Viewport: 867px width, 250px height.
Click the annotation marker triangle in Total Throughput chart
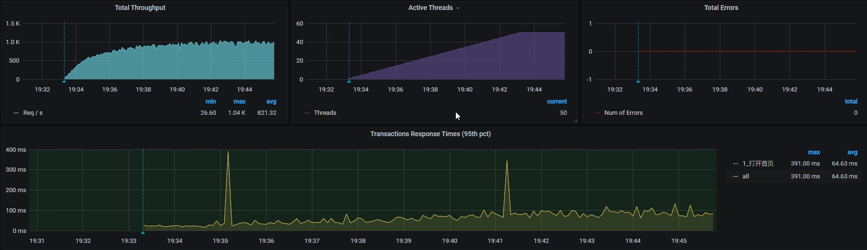coord(64,81)
